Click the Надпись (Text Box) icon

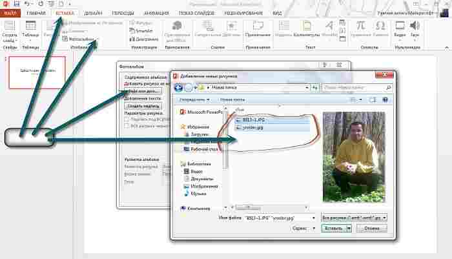pos(283,26)
